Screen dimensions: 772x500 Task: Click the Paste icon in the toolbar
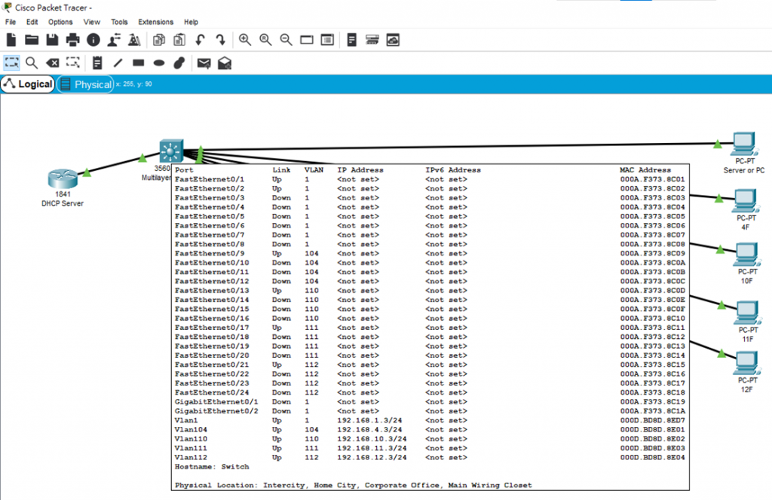point(179,40)
